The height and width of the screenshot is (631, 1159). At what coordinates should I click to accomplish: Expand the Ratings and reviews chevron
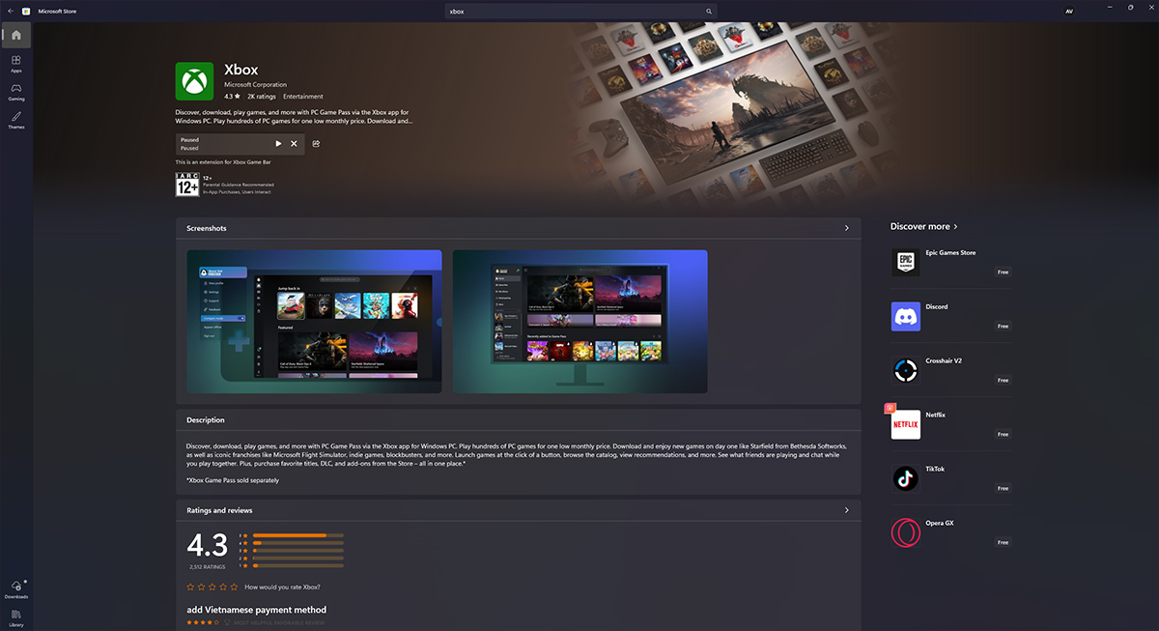click(x=847, y=510)
